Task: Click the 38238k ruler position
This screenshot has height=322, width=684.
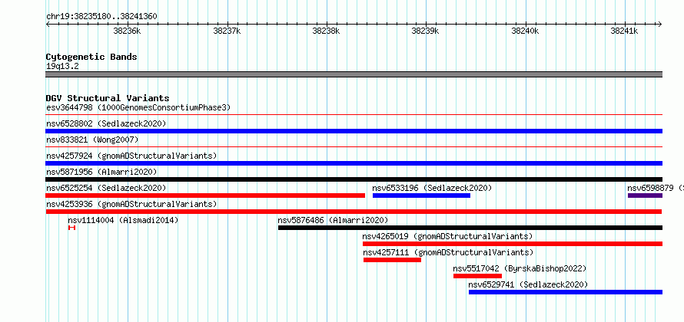Action: click(327, 31)
